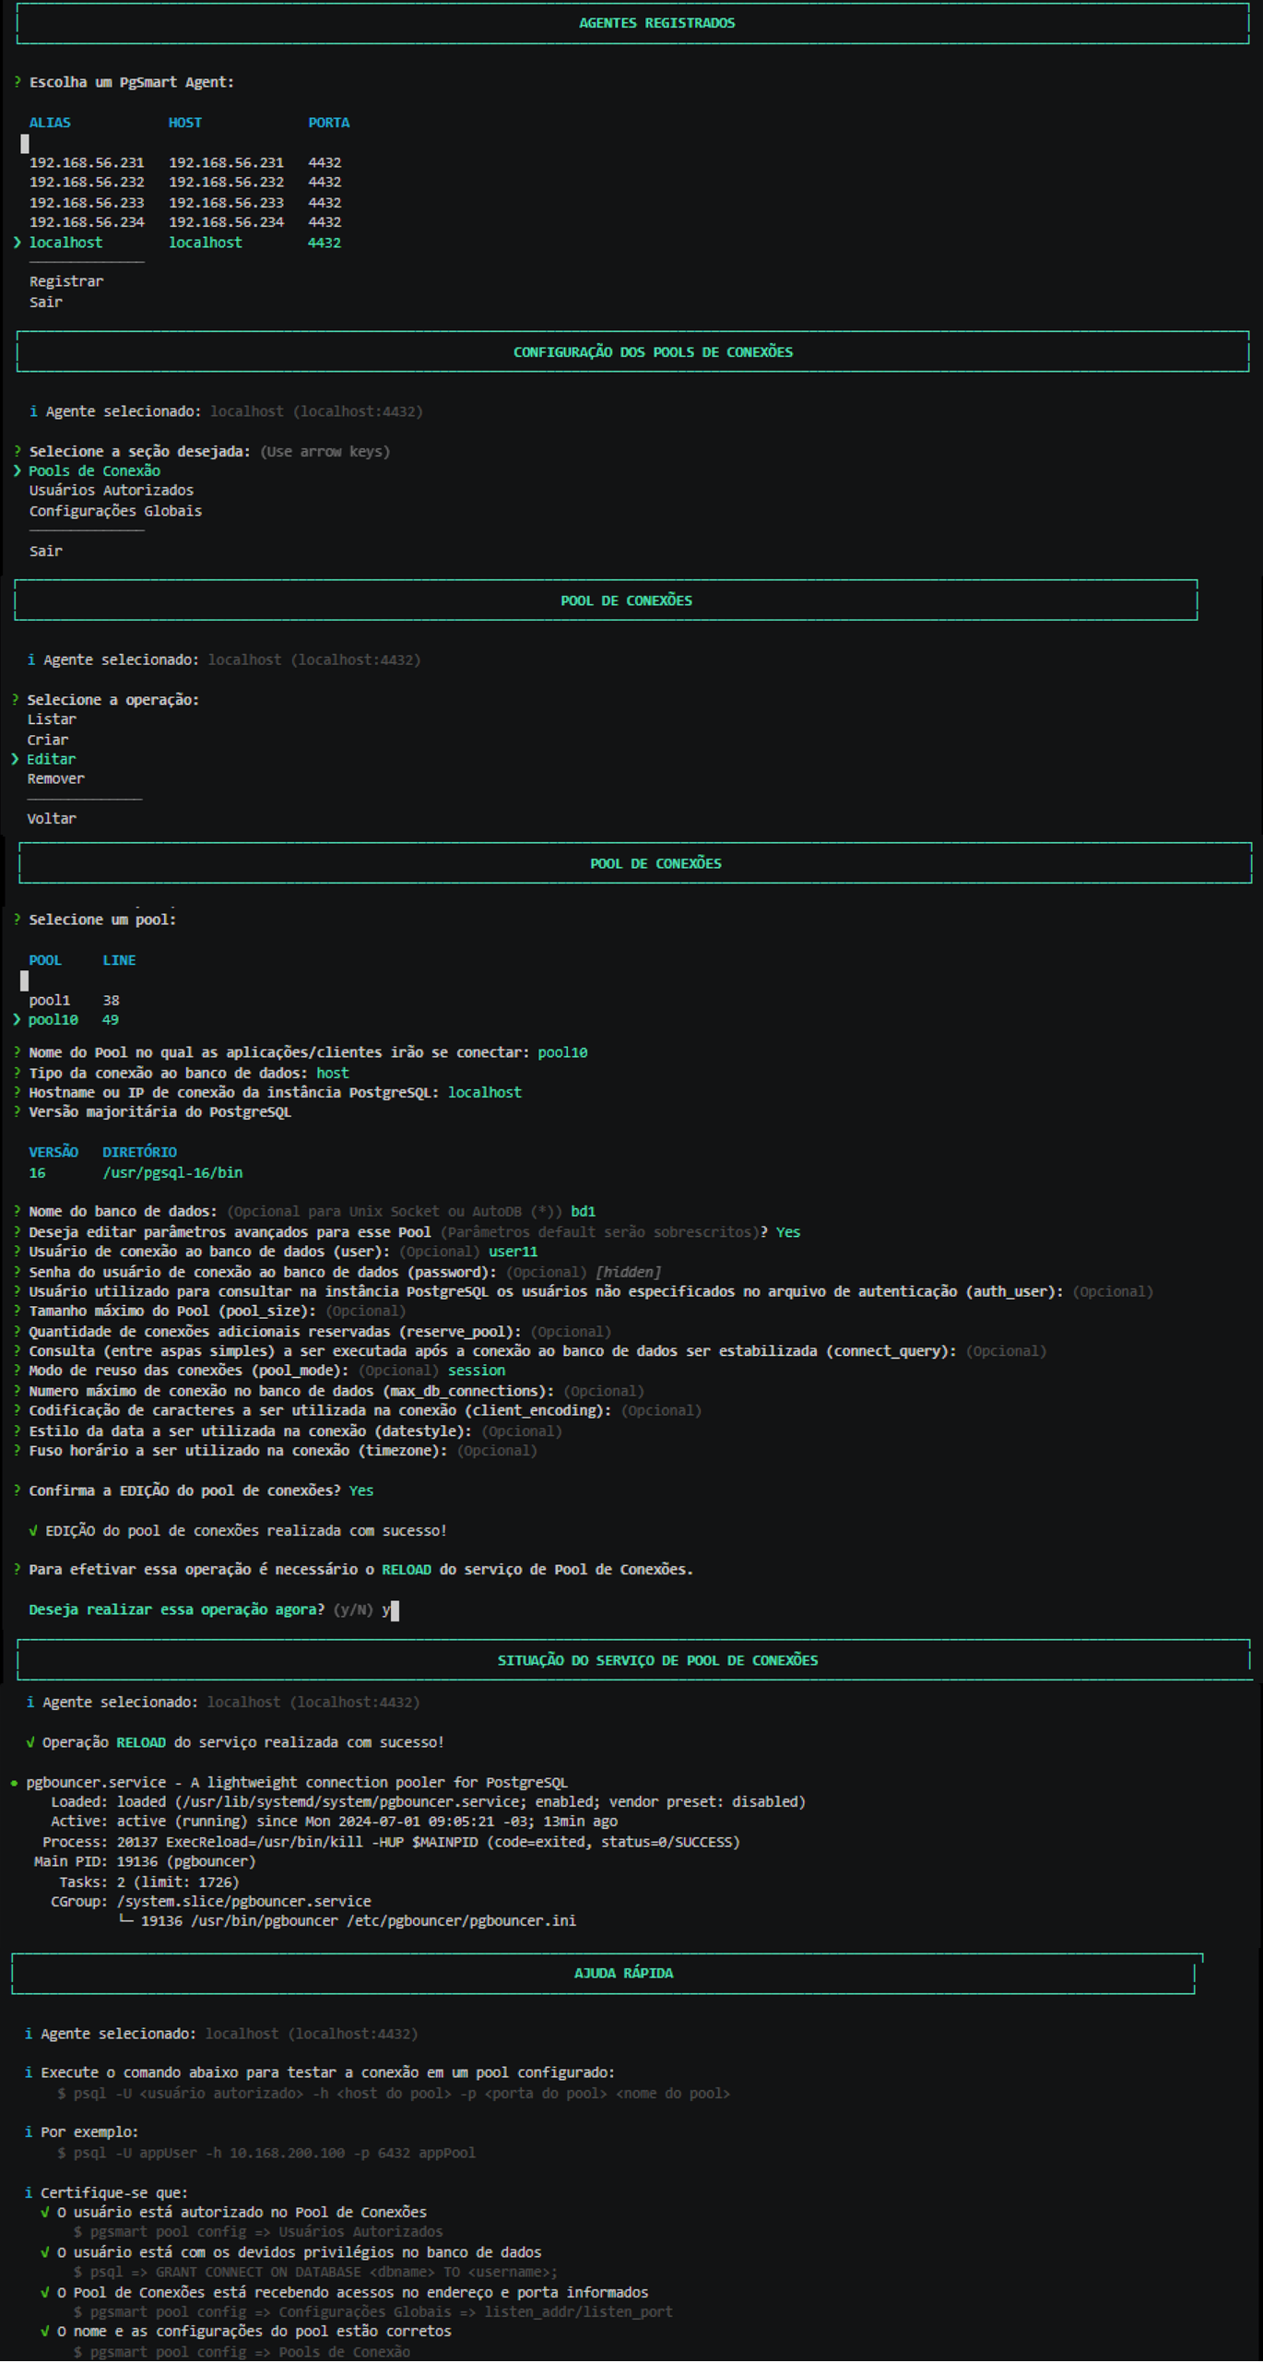
Task: Click the client_encoding prompt line
Action: [x=357, y=1411]
